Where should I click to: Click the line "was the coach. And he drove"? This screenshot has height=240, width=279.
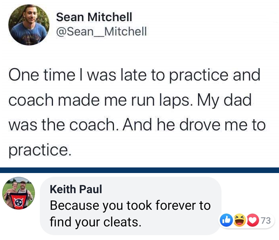(136, 125)
